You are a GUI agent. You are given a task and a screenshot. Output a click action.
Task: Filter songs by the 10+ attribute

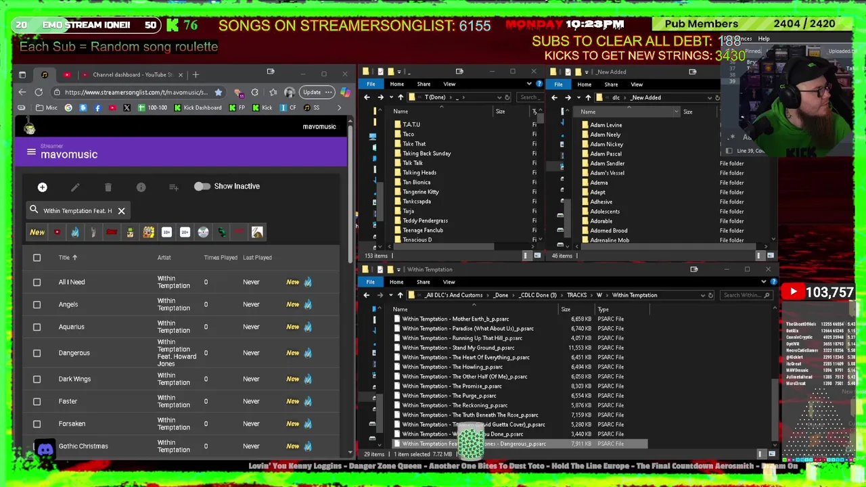coord(166,232)
